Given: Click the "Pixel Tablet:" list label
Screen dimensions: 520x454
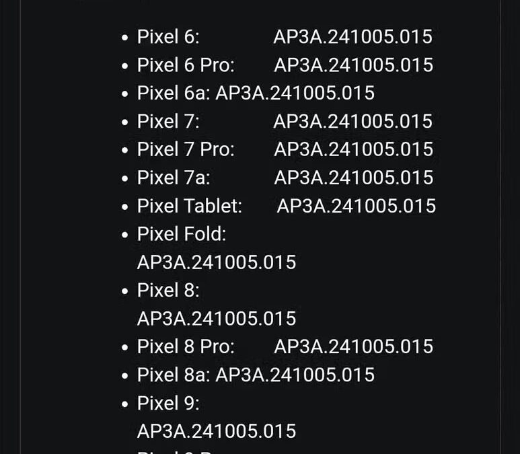Looking at the screenshot, I should click(189, 206).
